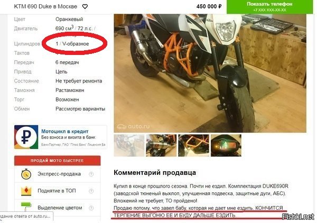Choose Поднятие в ТОП service
Screen dimensions: 317x223
pos(57,191)
